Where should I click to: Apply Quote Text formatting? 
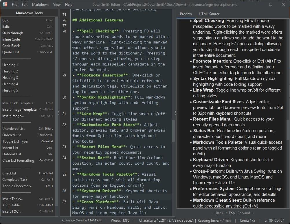(28, 52)
